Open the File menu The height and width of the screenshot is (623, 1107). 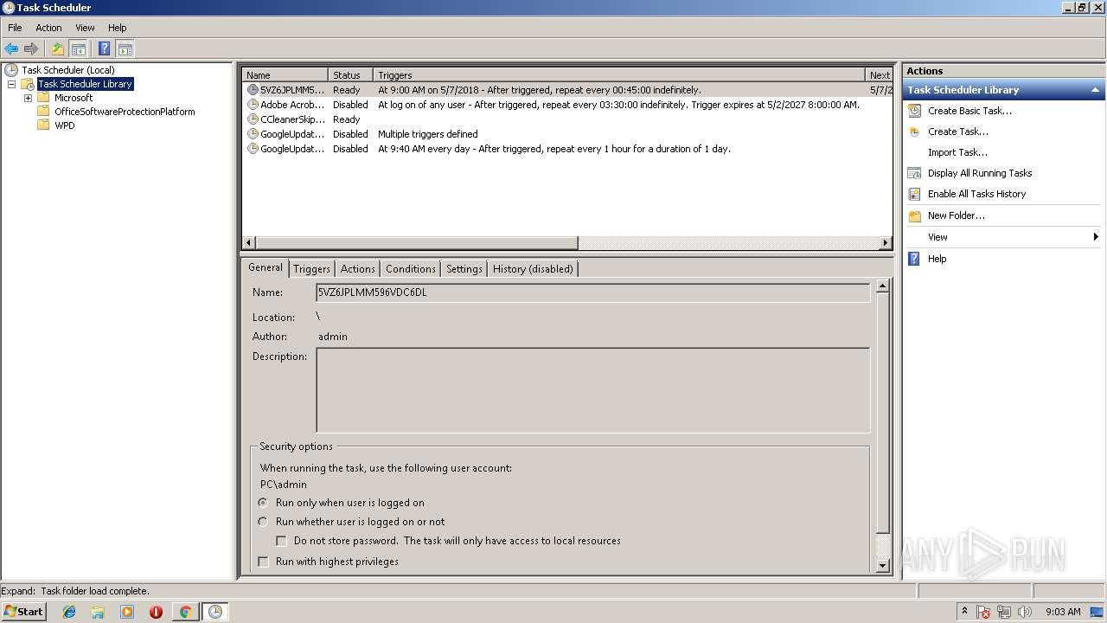[15, 28]
